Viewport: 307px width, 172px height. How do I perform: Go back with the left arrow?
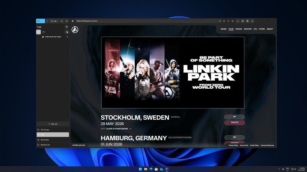click(x=62, y=21)
